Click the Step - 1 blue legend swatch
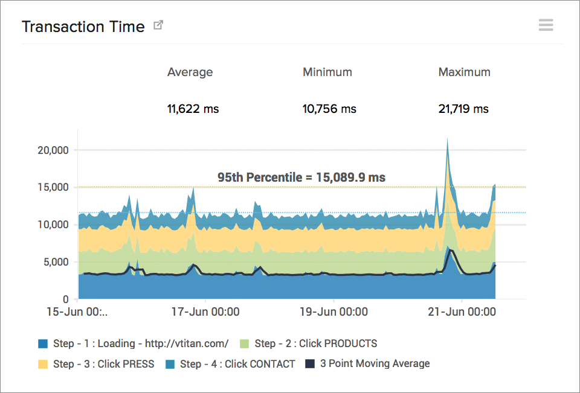580x393 pixels. (42, 343)
